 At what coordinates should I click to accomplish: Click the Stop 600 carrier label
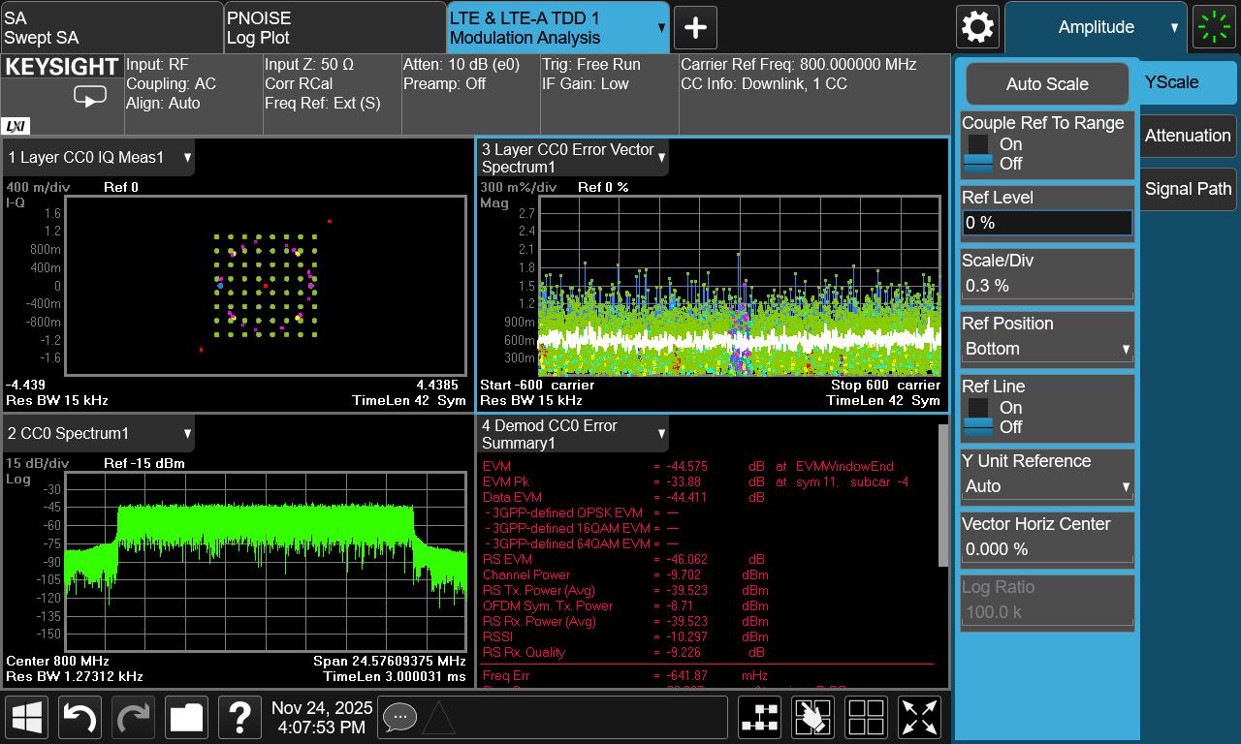point(885,385)
